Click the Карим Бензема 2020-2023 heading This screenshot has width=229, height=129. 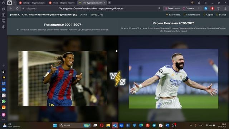(174, 23)
